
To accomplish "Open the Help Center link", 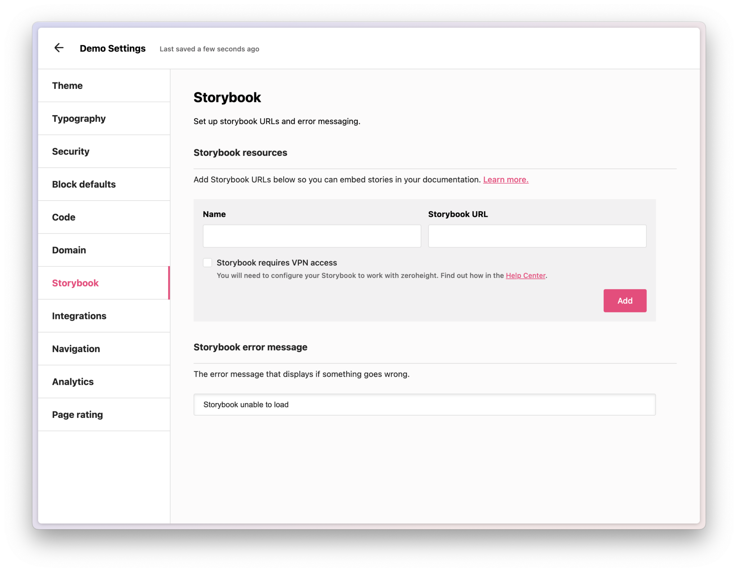I will pos(525,275).
